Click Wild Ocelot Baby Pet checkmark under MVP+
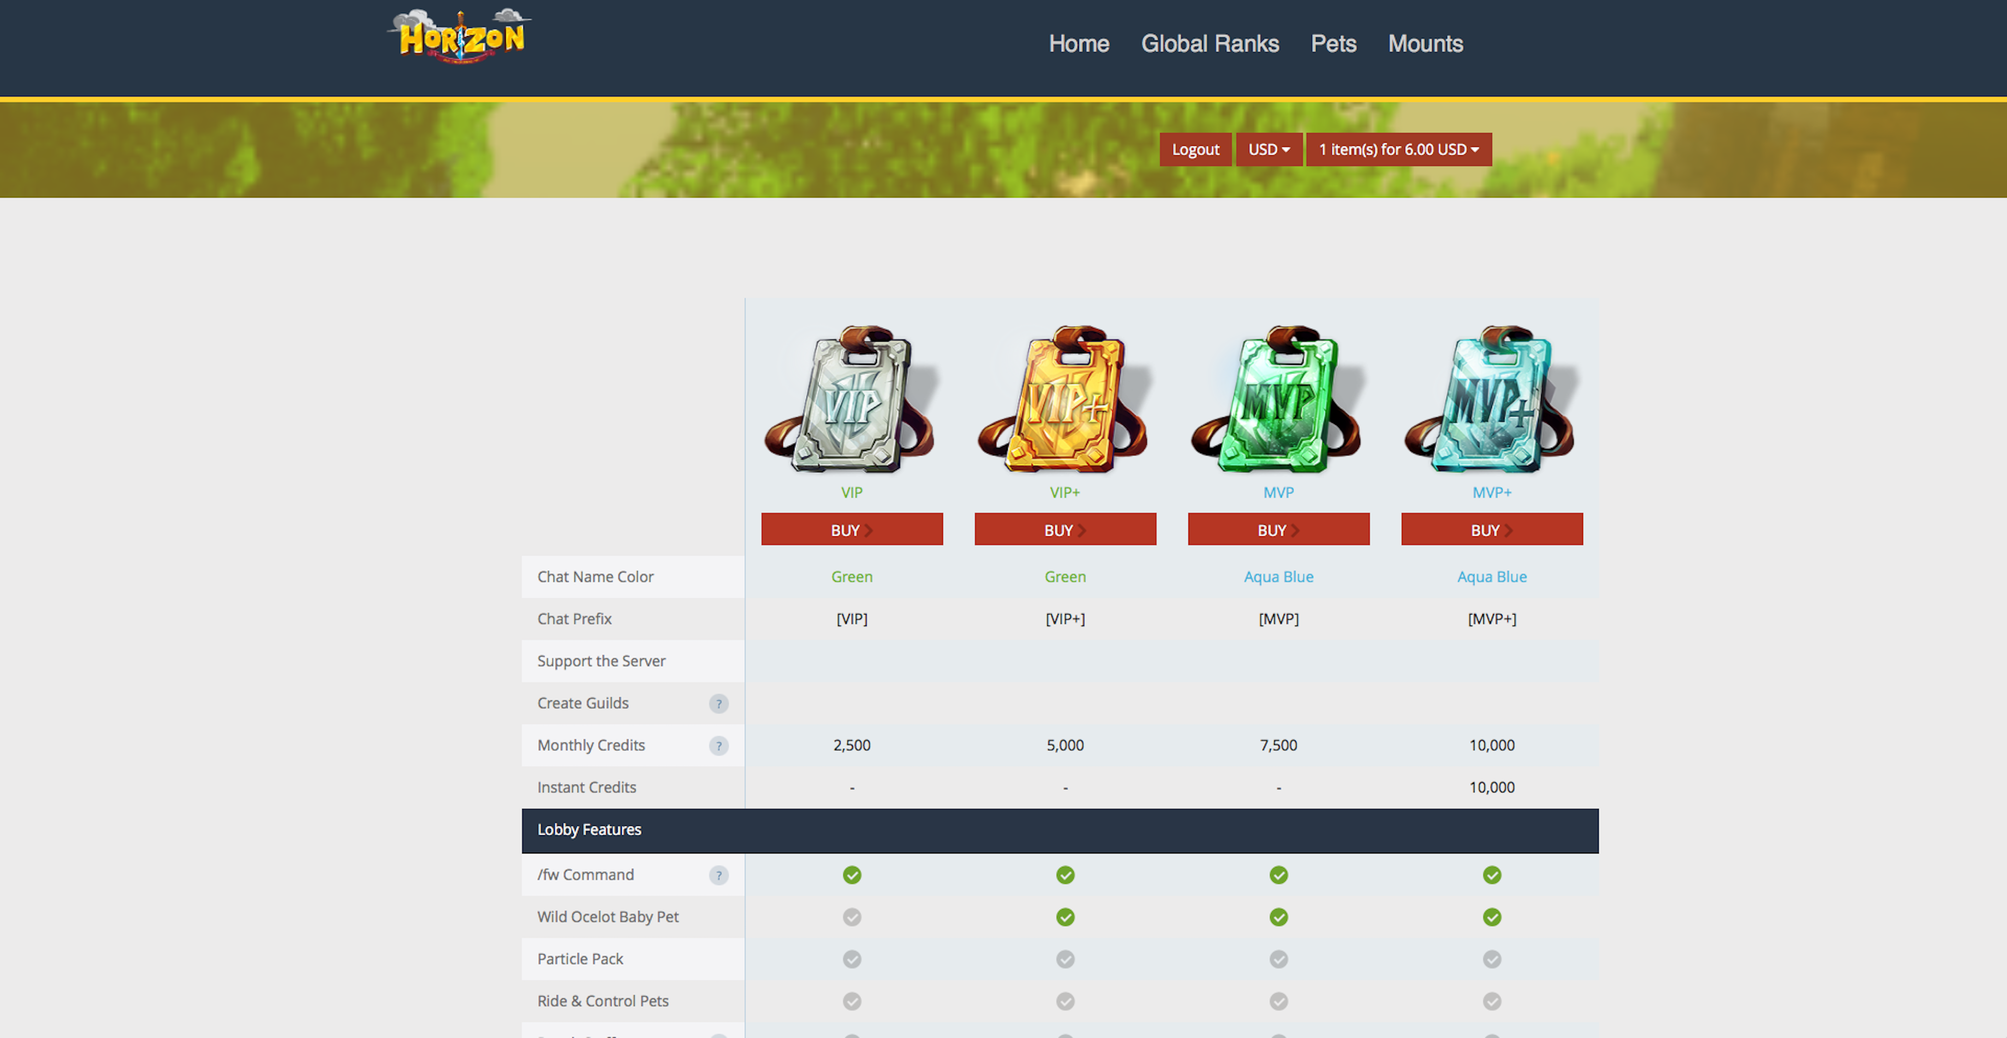2007x1038 pixels. pyautogui.click(x=1492, y=917)
